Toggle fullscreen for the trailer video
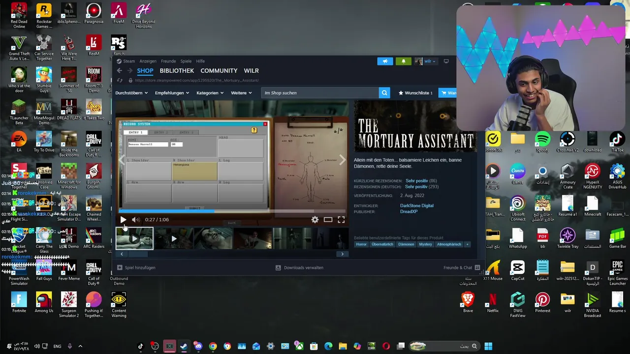630x354 pixels. [x=341, y=220]
